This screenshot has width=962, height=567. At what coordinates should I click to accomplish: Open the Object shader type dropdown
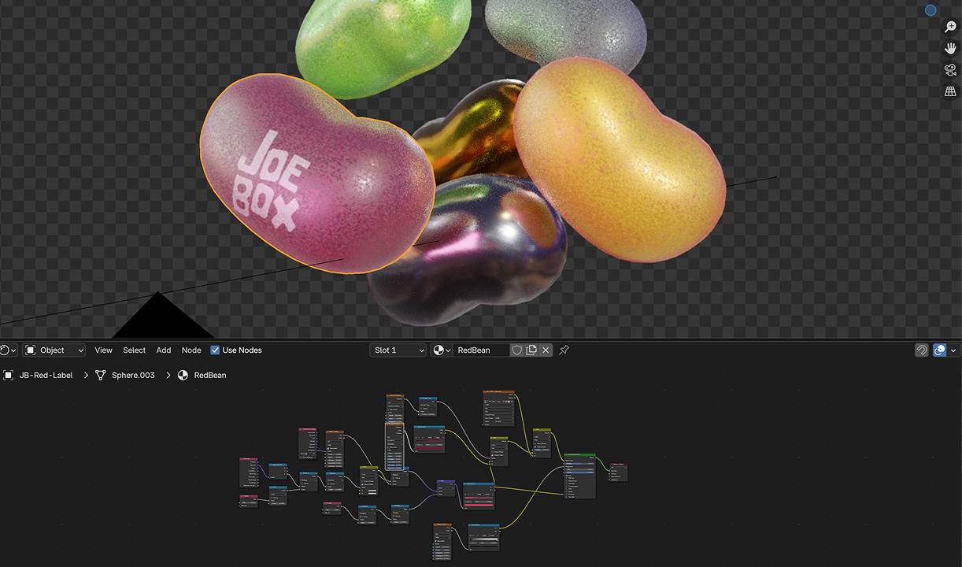click(54, 350)
